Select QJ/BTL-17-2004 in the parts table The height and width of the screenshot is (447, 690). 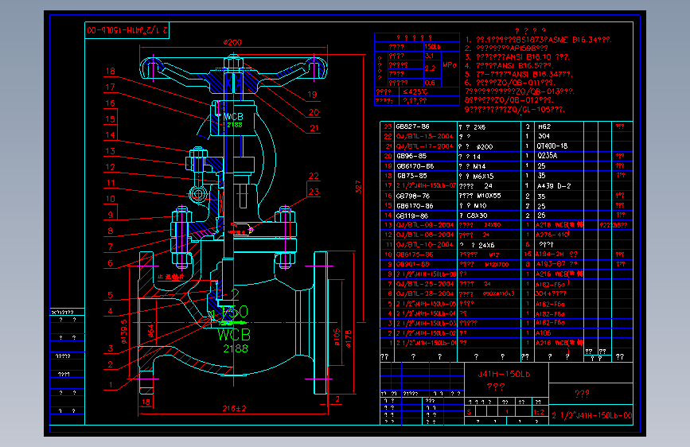(425, 146)
